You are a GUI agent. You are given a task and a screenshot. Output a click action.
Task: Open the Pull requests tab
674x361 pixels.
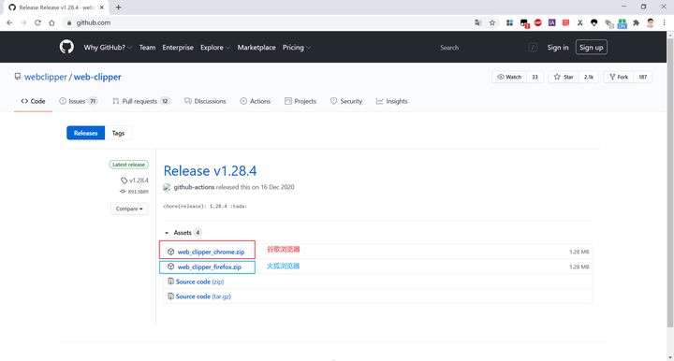coord(141,101)
